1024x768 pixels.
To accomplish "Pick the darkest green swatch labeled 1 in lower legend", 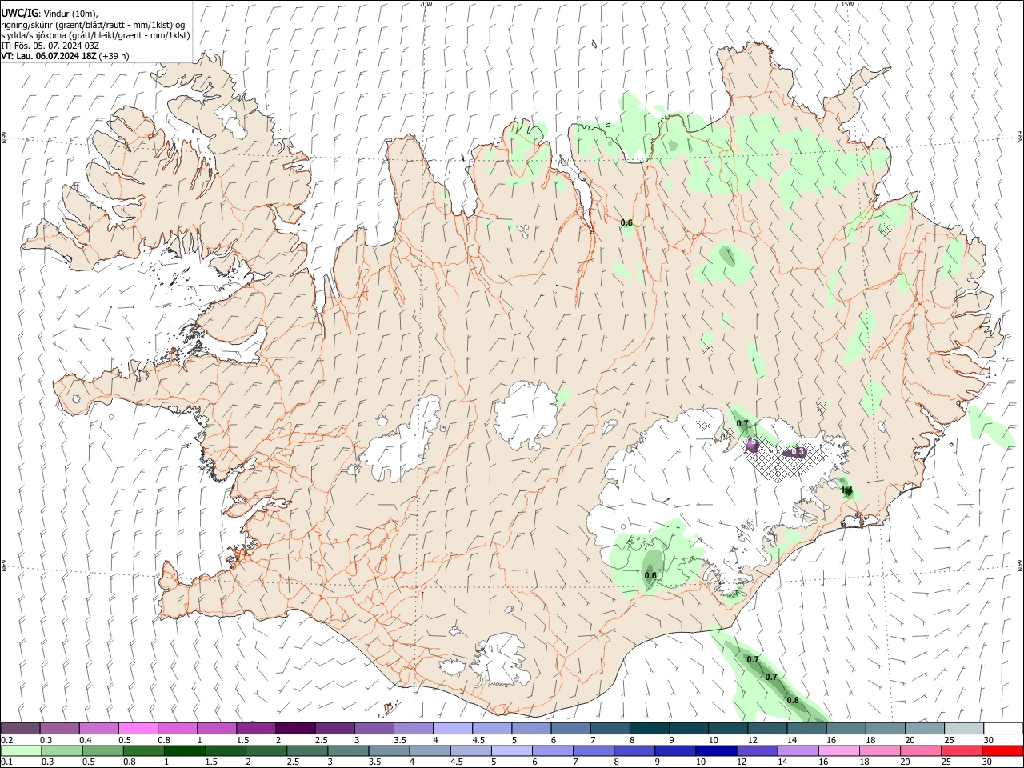I will [185, 751].
